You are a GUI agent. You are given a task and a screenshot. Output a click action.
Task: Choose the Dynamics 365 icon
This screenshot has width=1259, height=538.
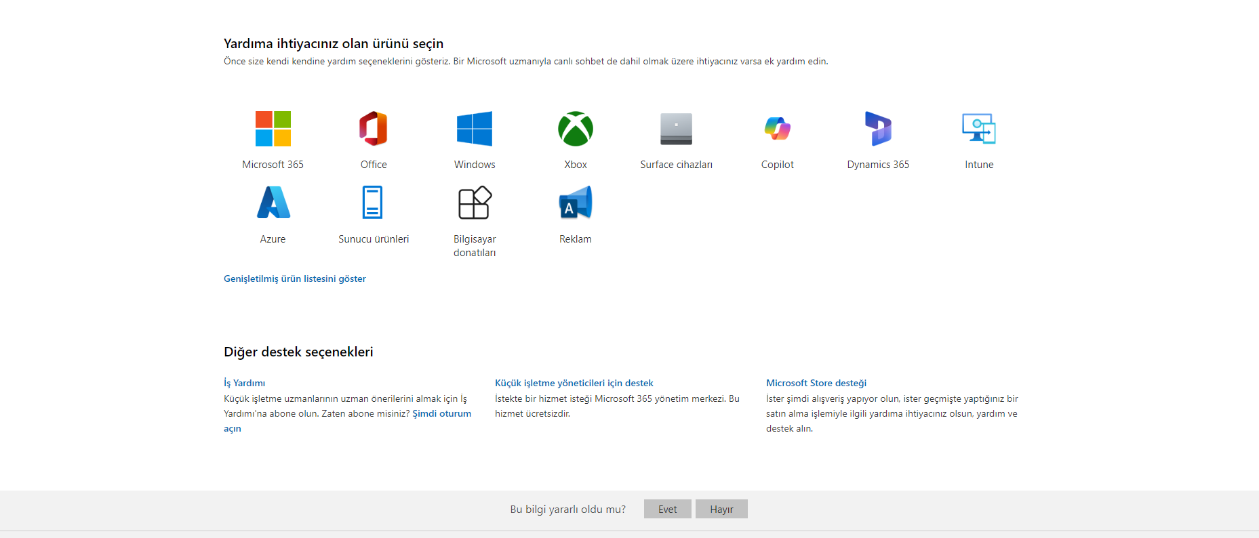click(878, 129)
